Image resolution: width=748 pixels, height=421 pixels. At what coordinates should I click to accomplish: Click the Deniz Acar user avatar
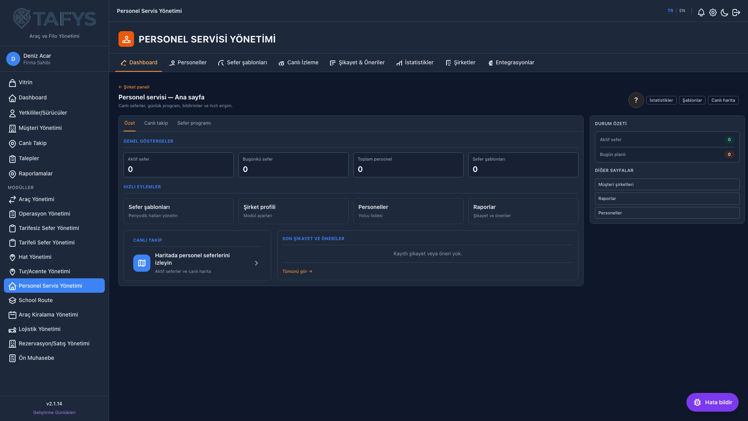pyautogui.click(x=13, y=59)
